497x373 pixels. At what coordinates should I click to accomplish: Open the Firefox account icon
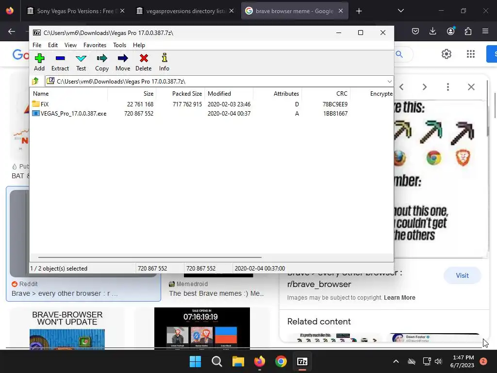click(x=450, y=31)
